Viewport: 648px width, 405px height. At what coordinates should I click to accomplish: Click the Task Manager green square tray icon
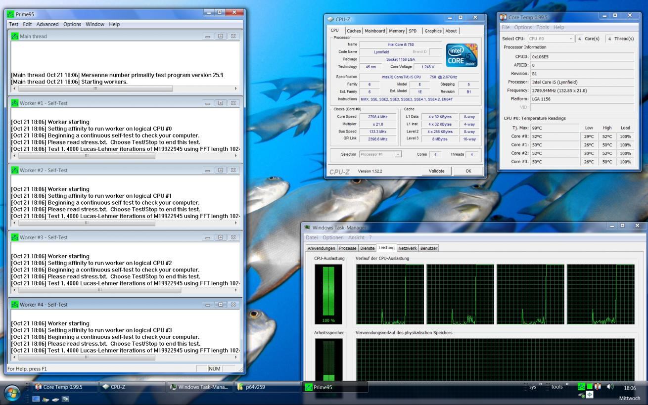coord(589,386)
